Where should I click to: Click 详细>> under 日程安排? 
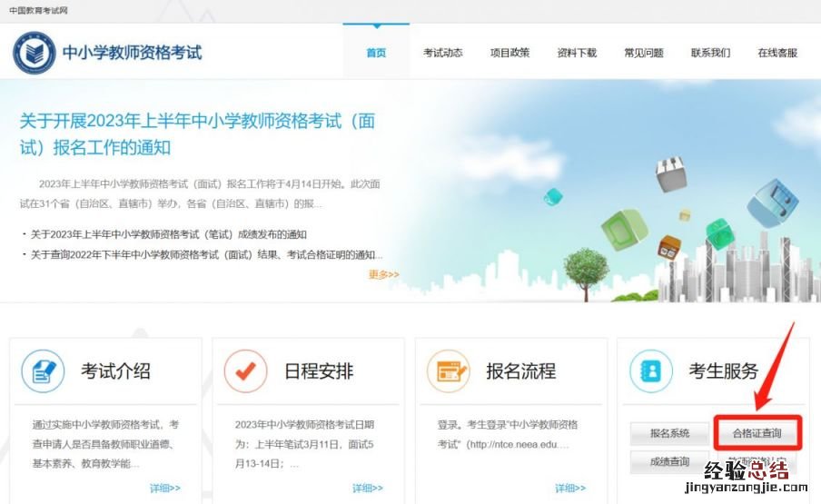[x=368, y=489]
